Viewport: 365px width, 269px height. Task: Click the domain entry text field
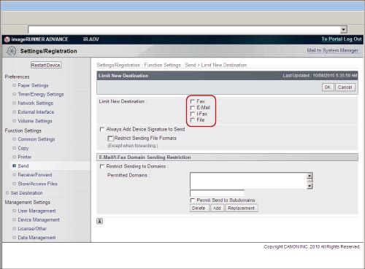pos(217,193)
